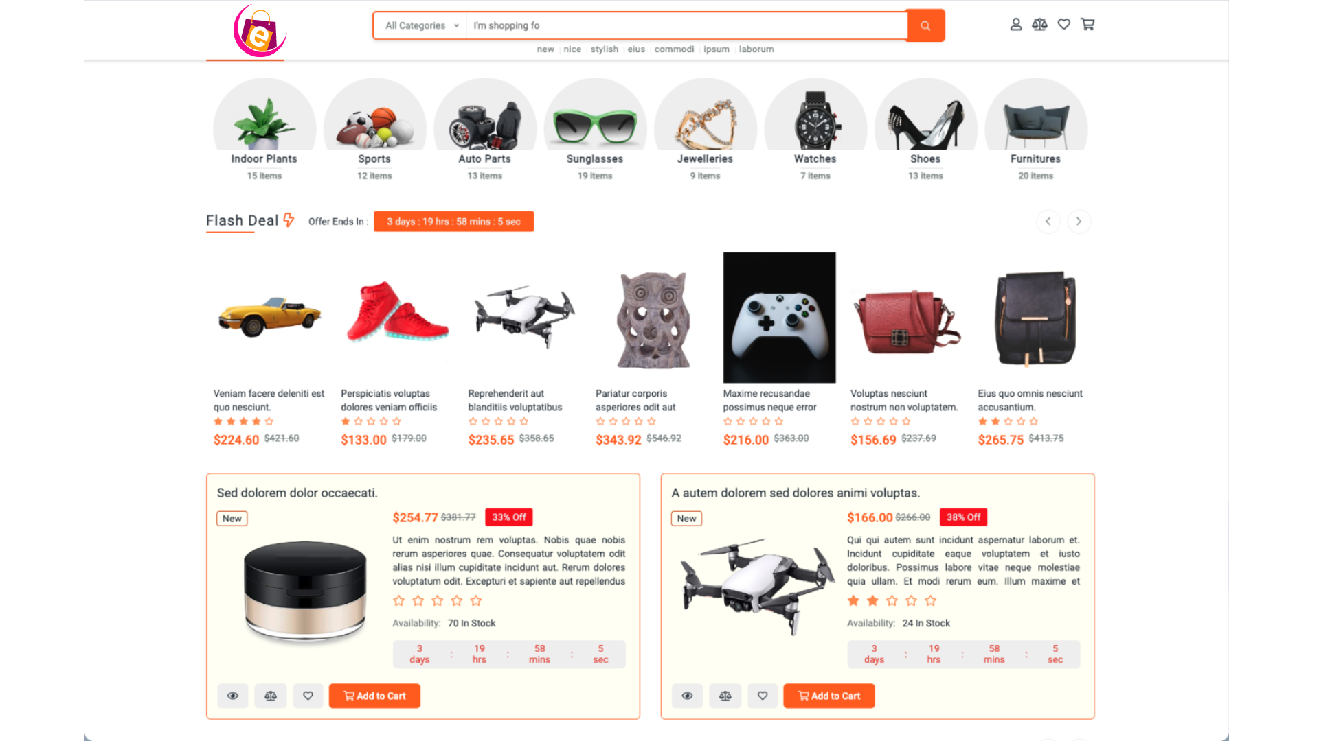
Task: Open the shopping cart icon in header
Action: point(1087,25)
